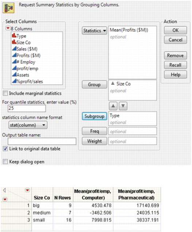Click OK in the Action panel
Screen dimensions: 192x232
point(175,30)
